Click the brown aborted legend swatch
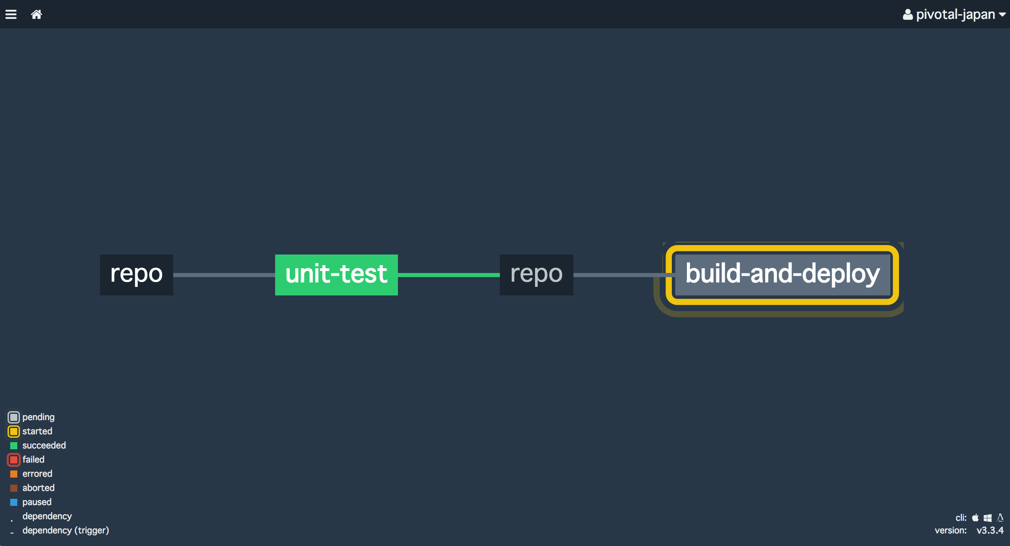Image resolution: width=1010 pixels, height=546 pixels. point(14,488)
